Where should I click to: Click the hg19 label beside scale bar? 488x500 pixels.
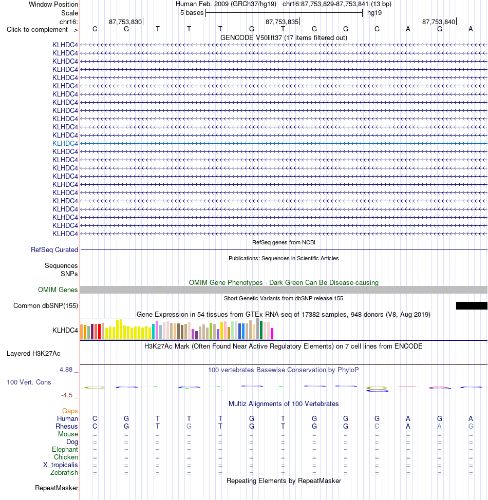click(374, 13)
